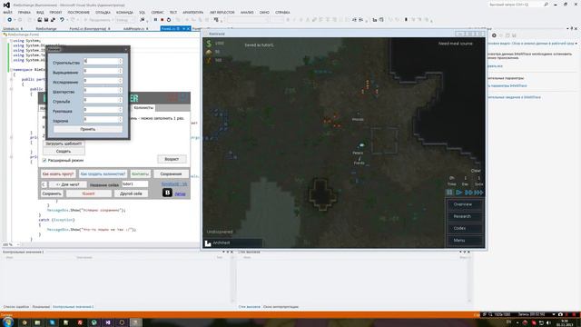Open the Стек вызовов tab at bottom
The image size is (581, 327).
(x=249, y=307)
